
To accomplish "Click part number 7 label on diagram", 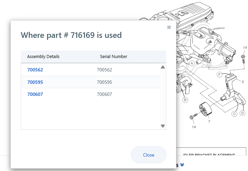I will tap(209, 121).
